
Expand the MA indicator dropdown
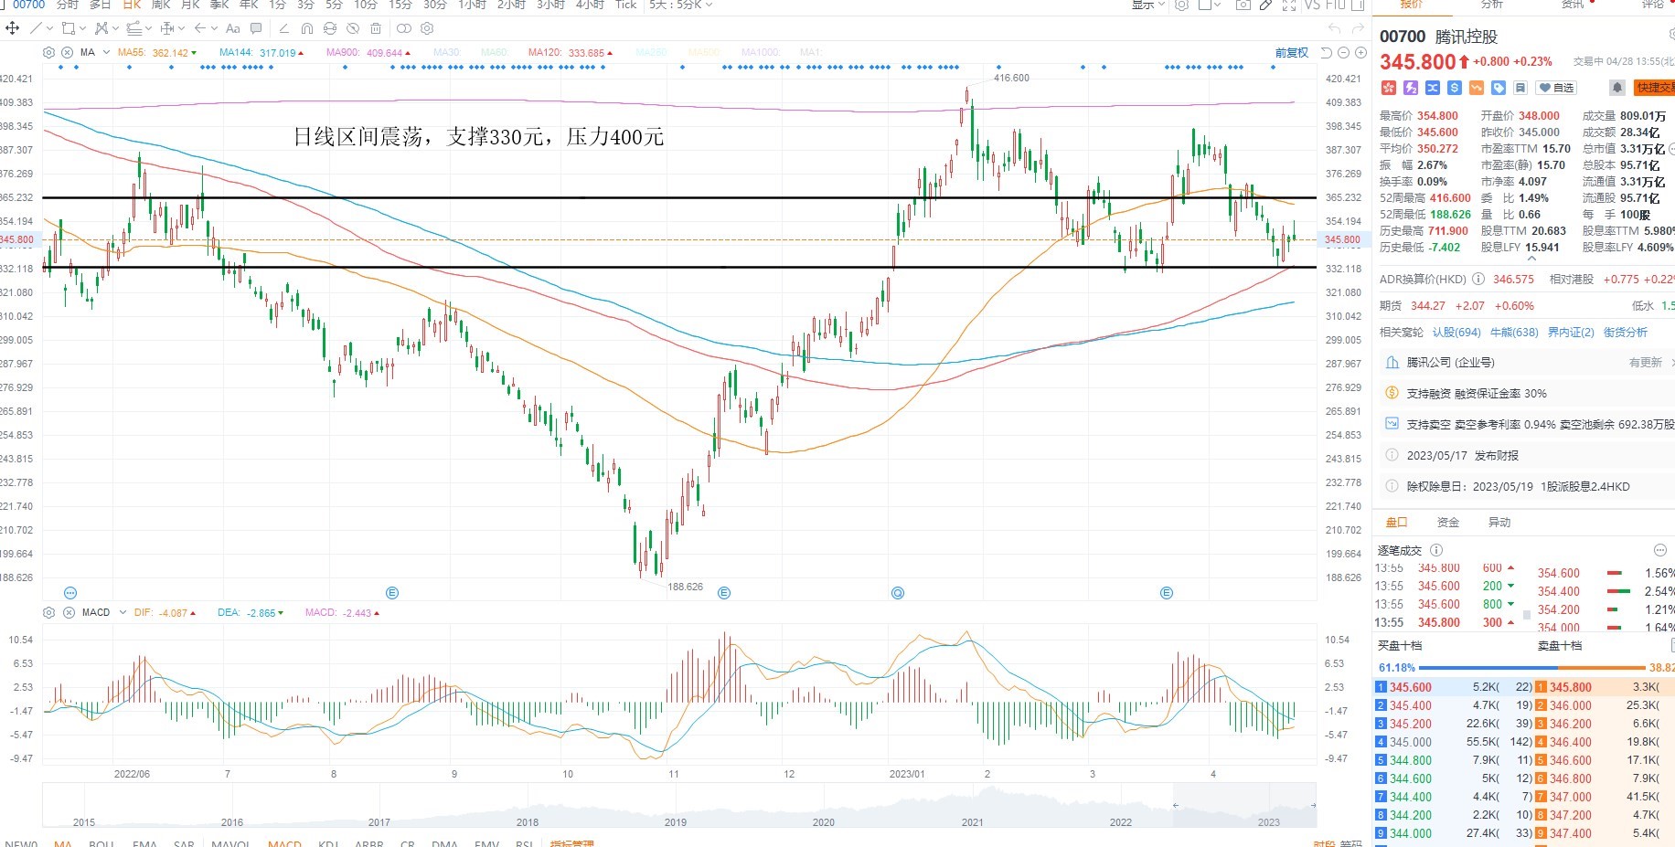tap(106, 52)
